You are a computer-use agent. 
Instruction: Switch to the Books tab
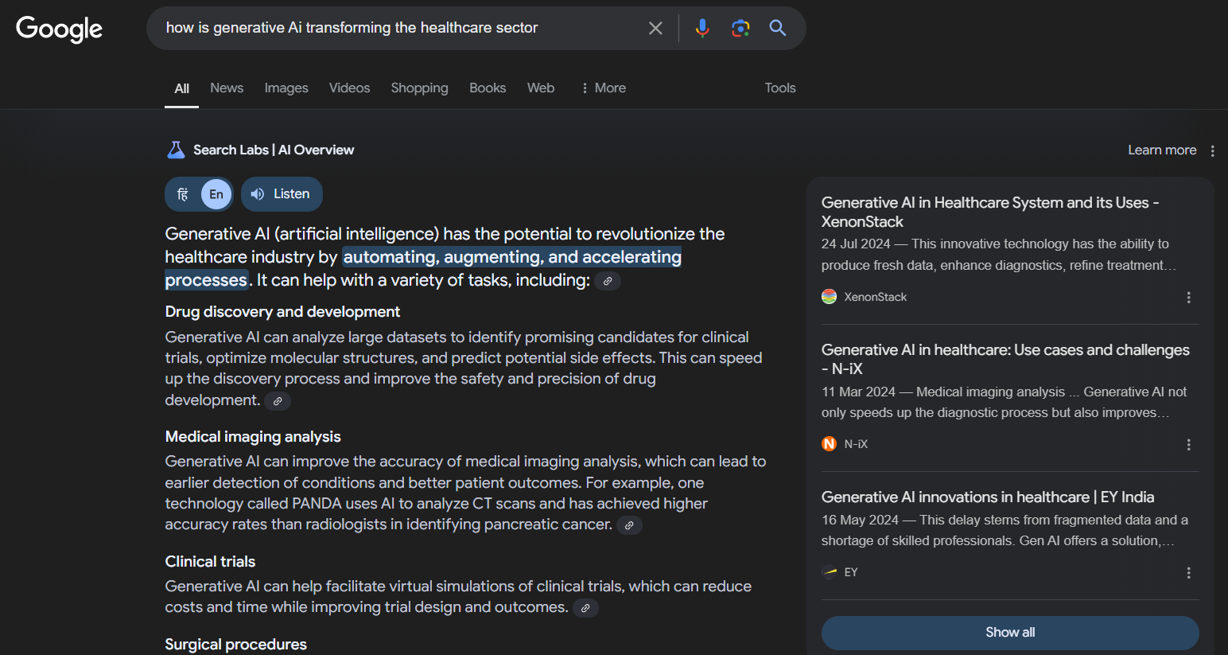[488, 88]
